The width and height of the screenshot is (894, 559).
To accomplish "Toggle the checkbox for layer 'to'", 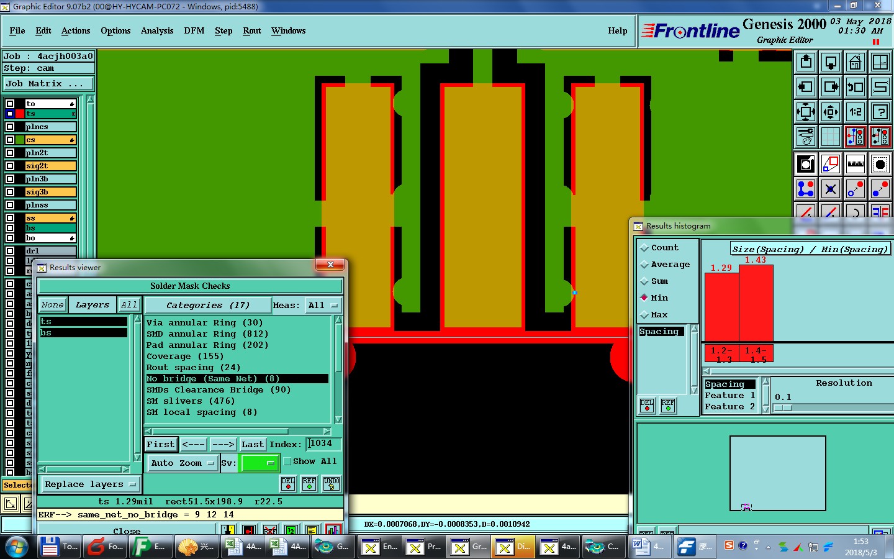I will (x=10, y=104).
